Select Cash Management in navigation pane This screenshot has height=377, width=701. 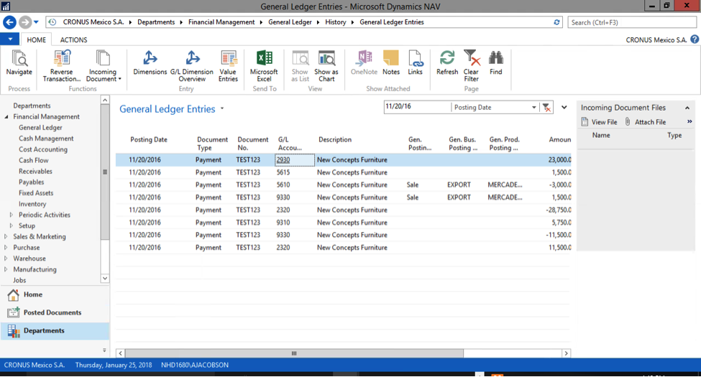tap(46, 139)
